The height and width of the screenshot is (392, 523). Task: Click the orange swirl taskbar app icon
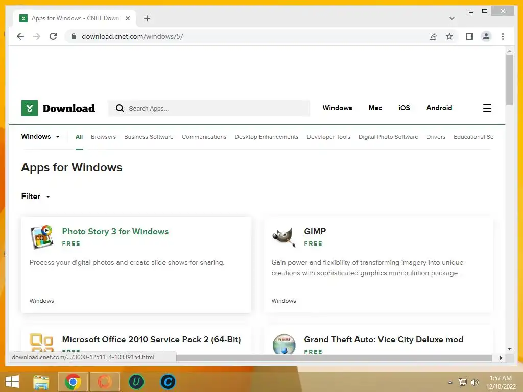coord(104,382)
